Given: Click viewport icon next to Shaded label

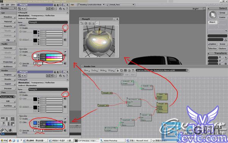Looking at the screenshot, I should click(204, 9).
